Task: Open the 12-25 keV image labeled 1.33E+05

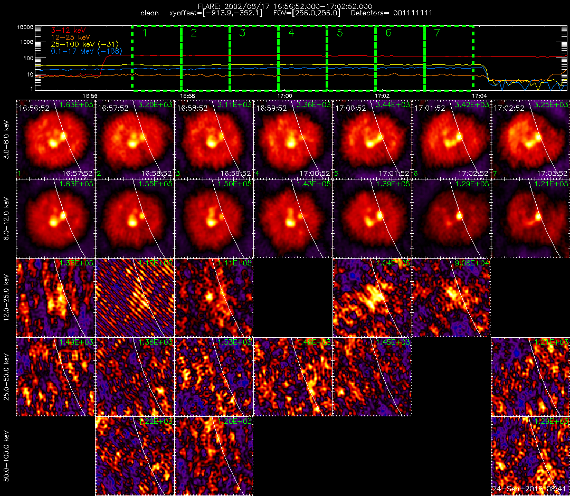Action: (55, 298)
